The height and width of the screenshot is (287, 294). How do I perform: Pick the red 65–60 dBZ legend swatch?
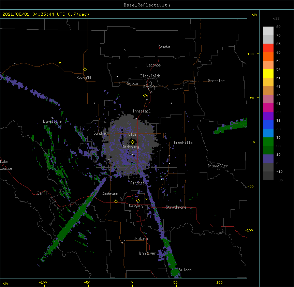point(268,48)
